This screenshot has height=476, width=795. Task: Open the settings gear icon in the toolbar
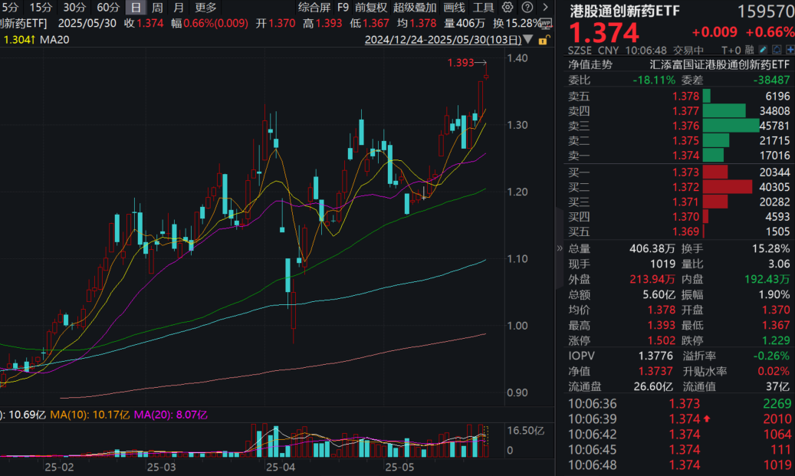point(508,7)
